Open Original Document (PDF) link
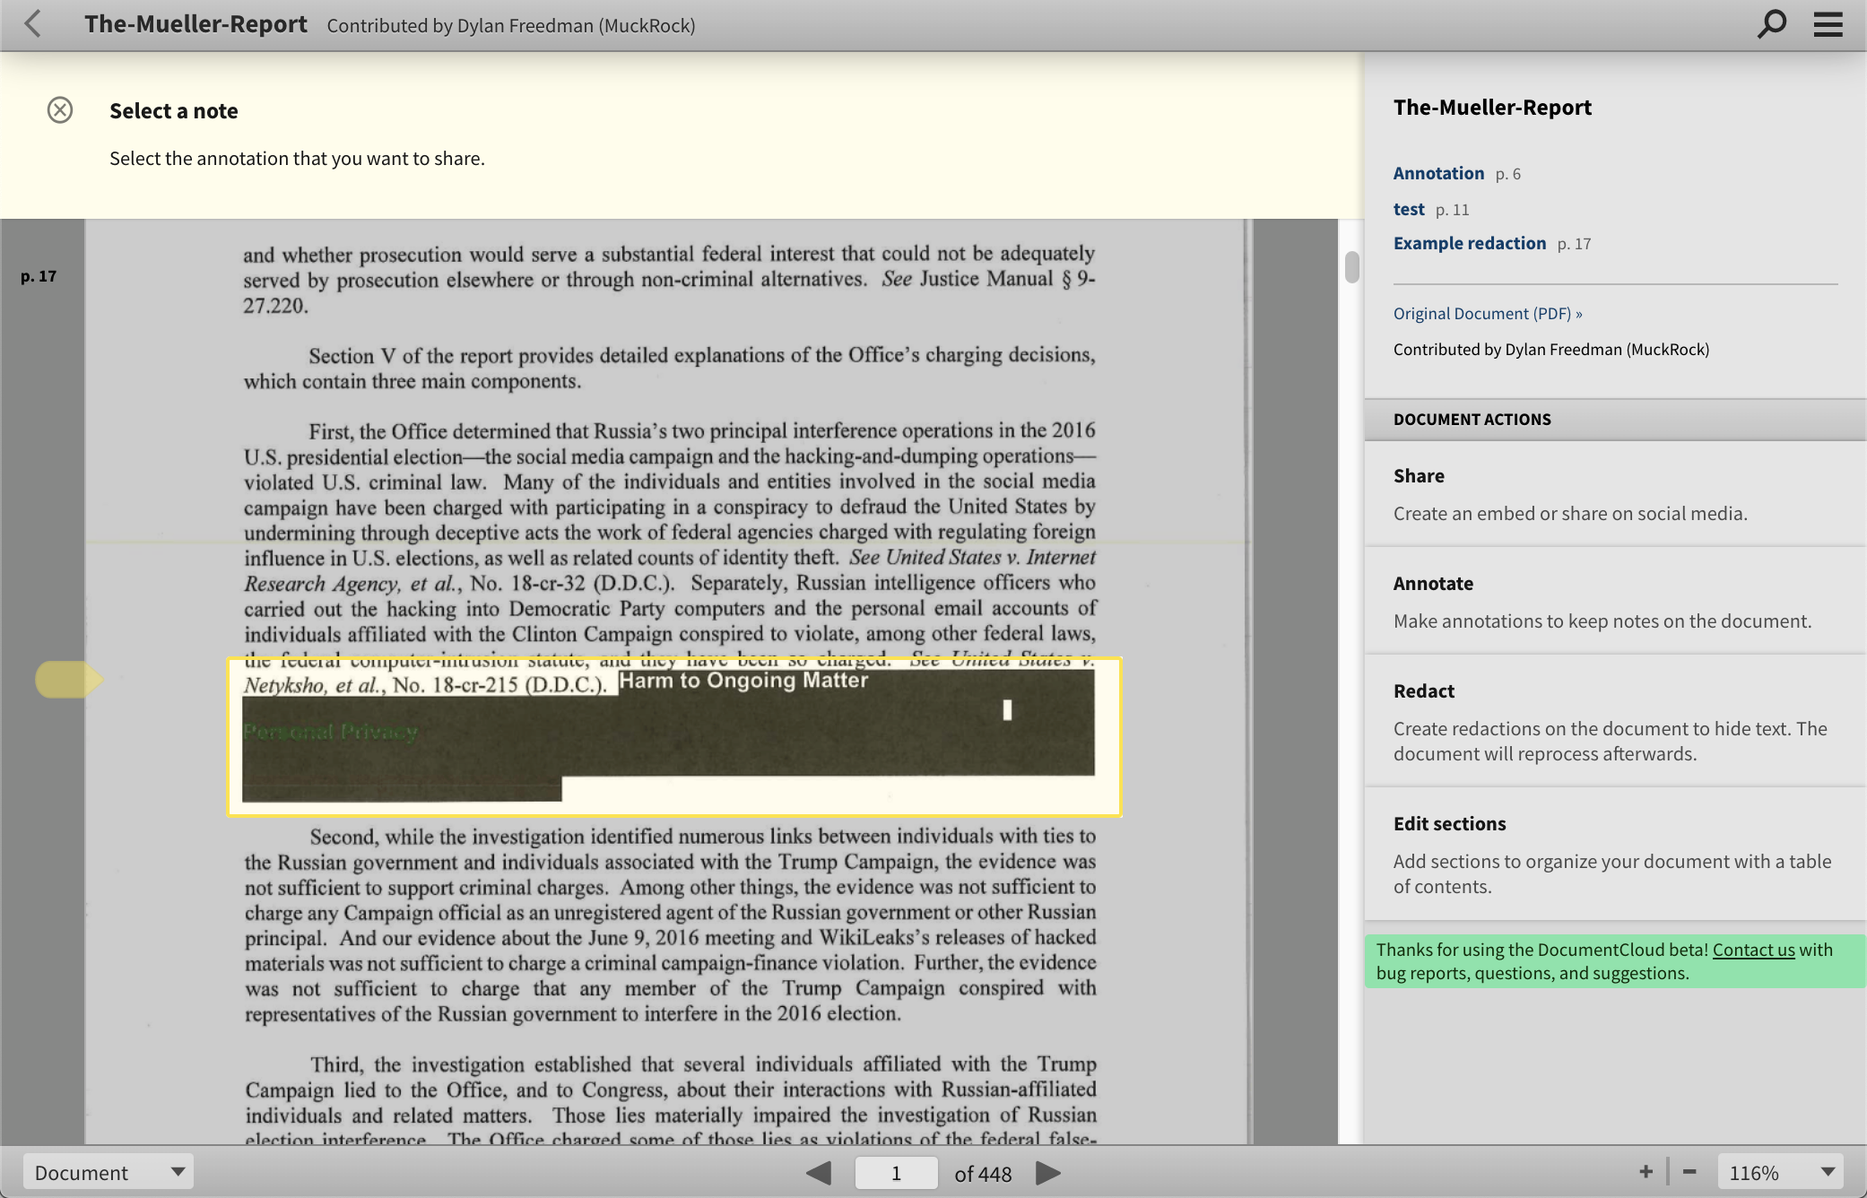1867x1198 pixels. click(x=1488, y=313)
